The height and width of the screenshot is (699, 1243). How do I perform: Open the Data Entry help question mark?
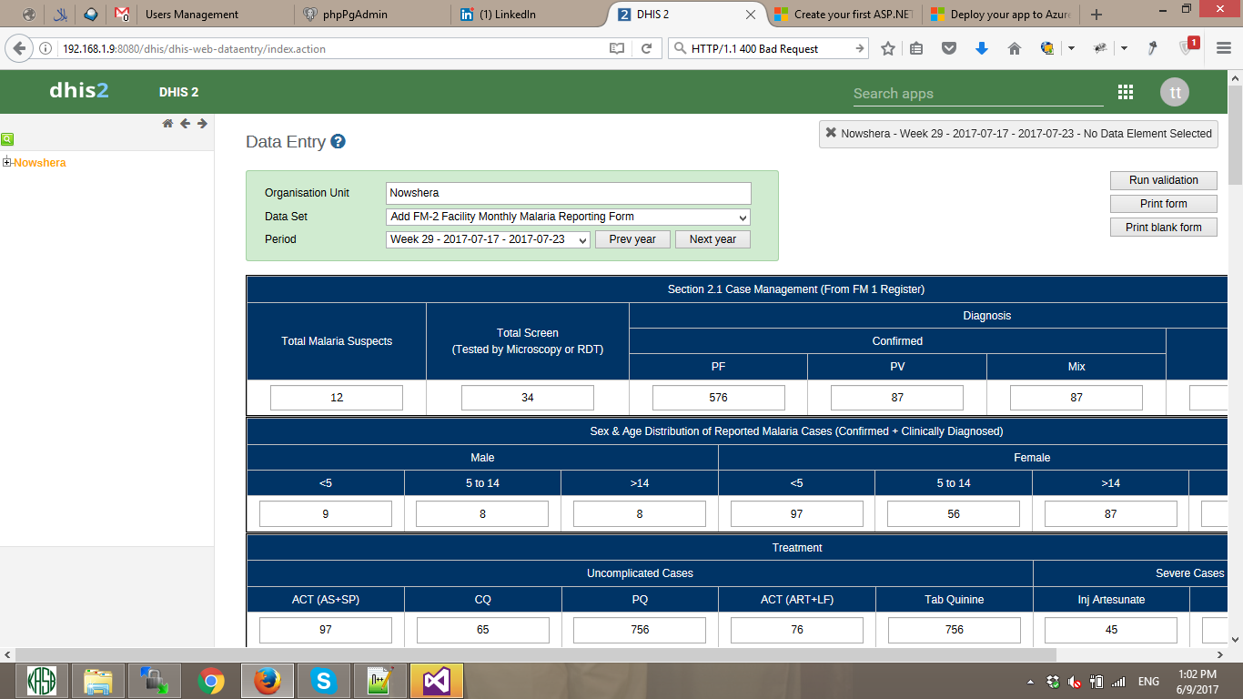(338, 141)
